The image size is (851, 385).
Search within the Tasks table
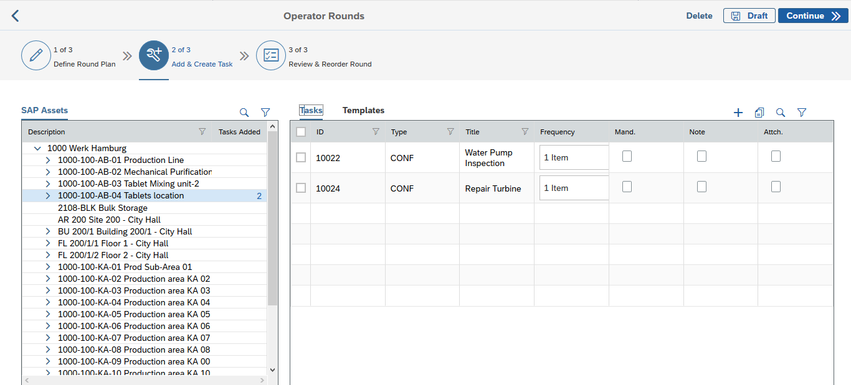tap(781, 113)
